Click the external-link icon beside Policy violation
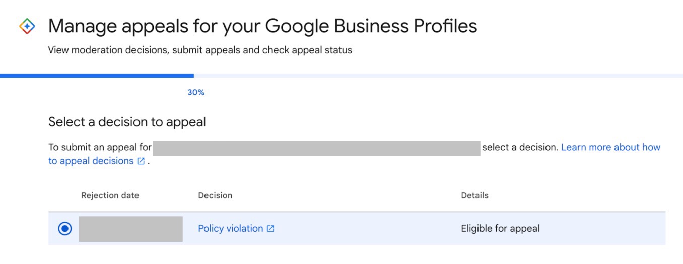 click(270, 229)
